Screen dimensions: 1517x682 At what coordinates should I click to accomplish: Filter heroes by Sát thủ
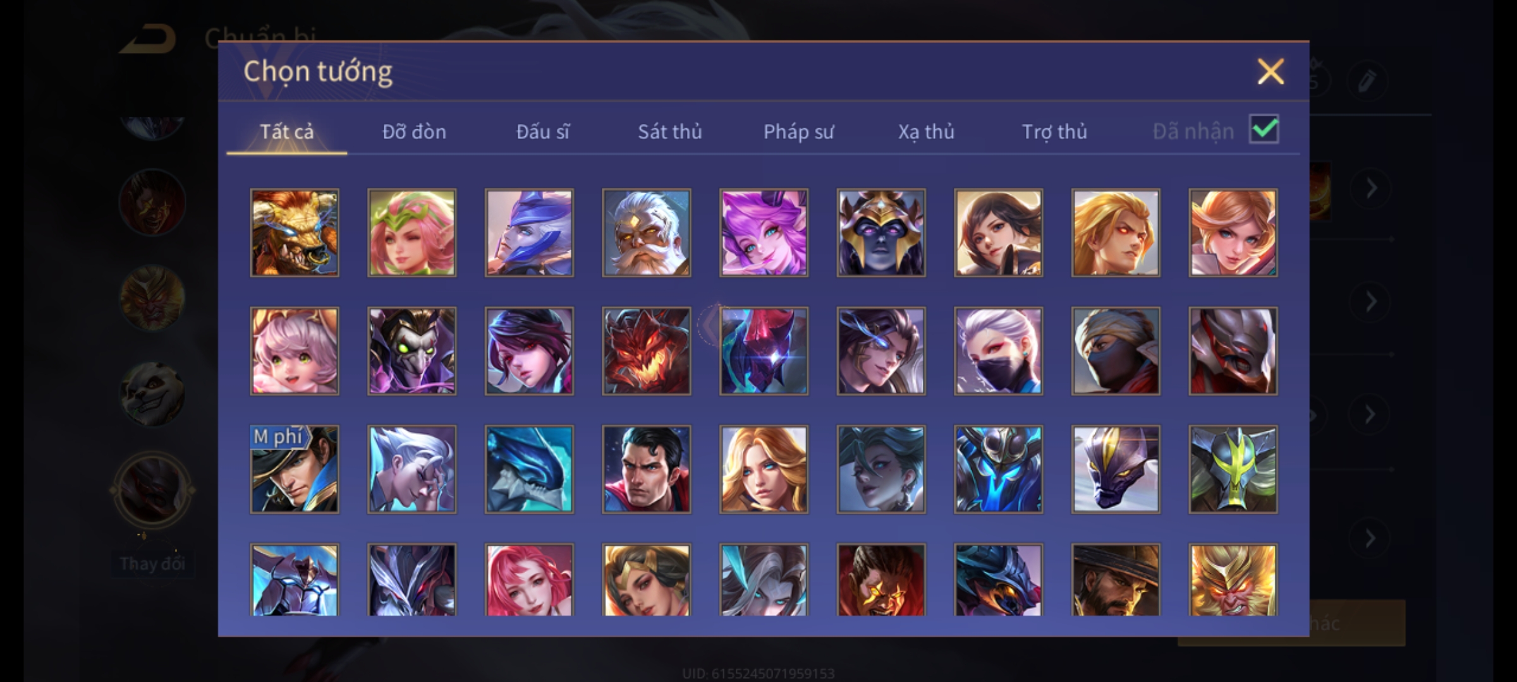pyautogui.click(x=669, y=131)
